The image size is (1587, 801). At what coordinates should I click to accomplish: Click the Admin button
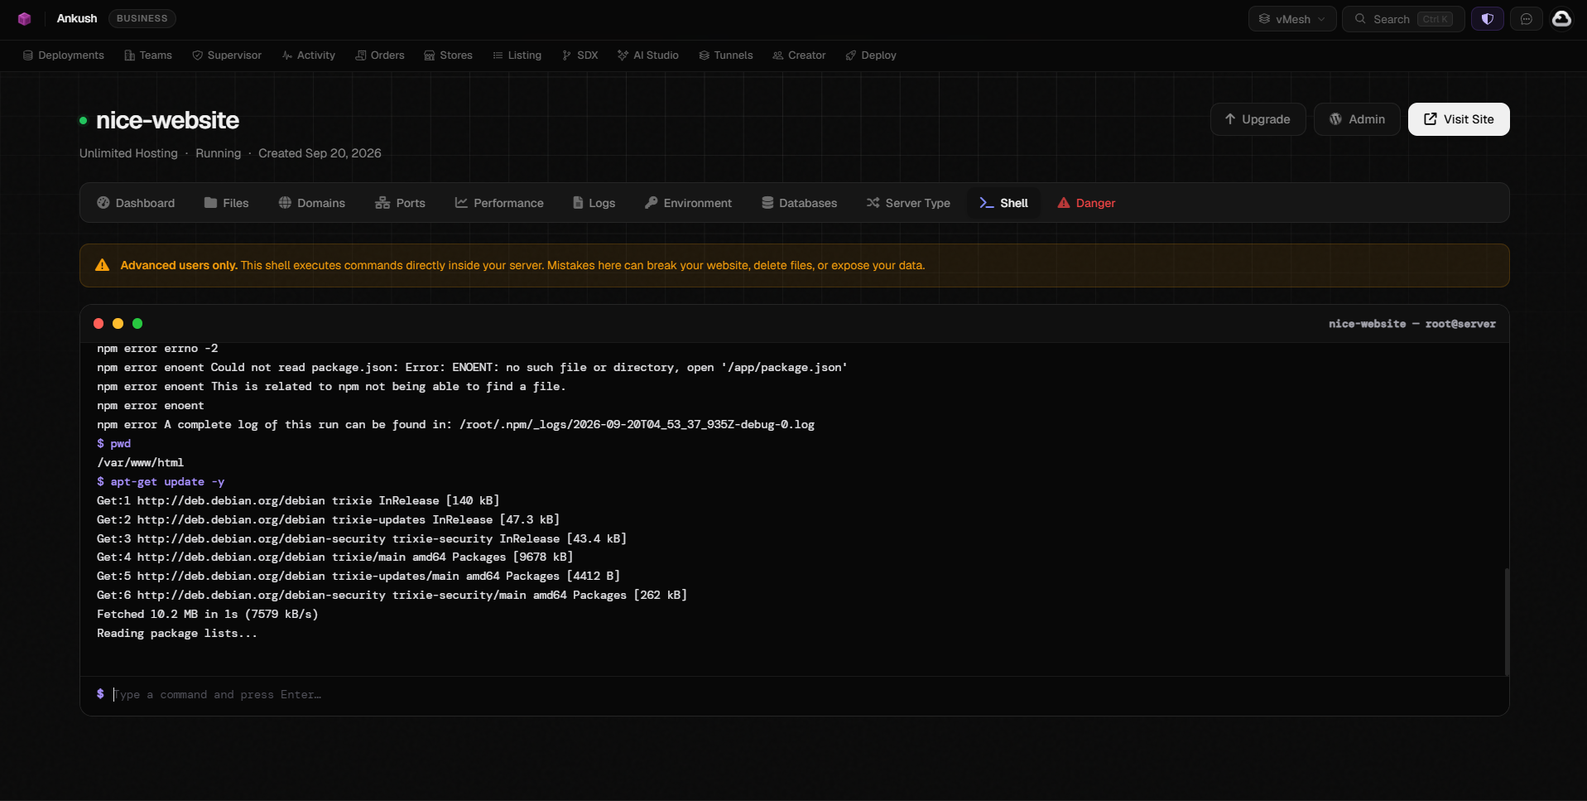[x=1357, y=119]
